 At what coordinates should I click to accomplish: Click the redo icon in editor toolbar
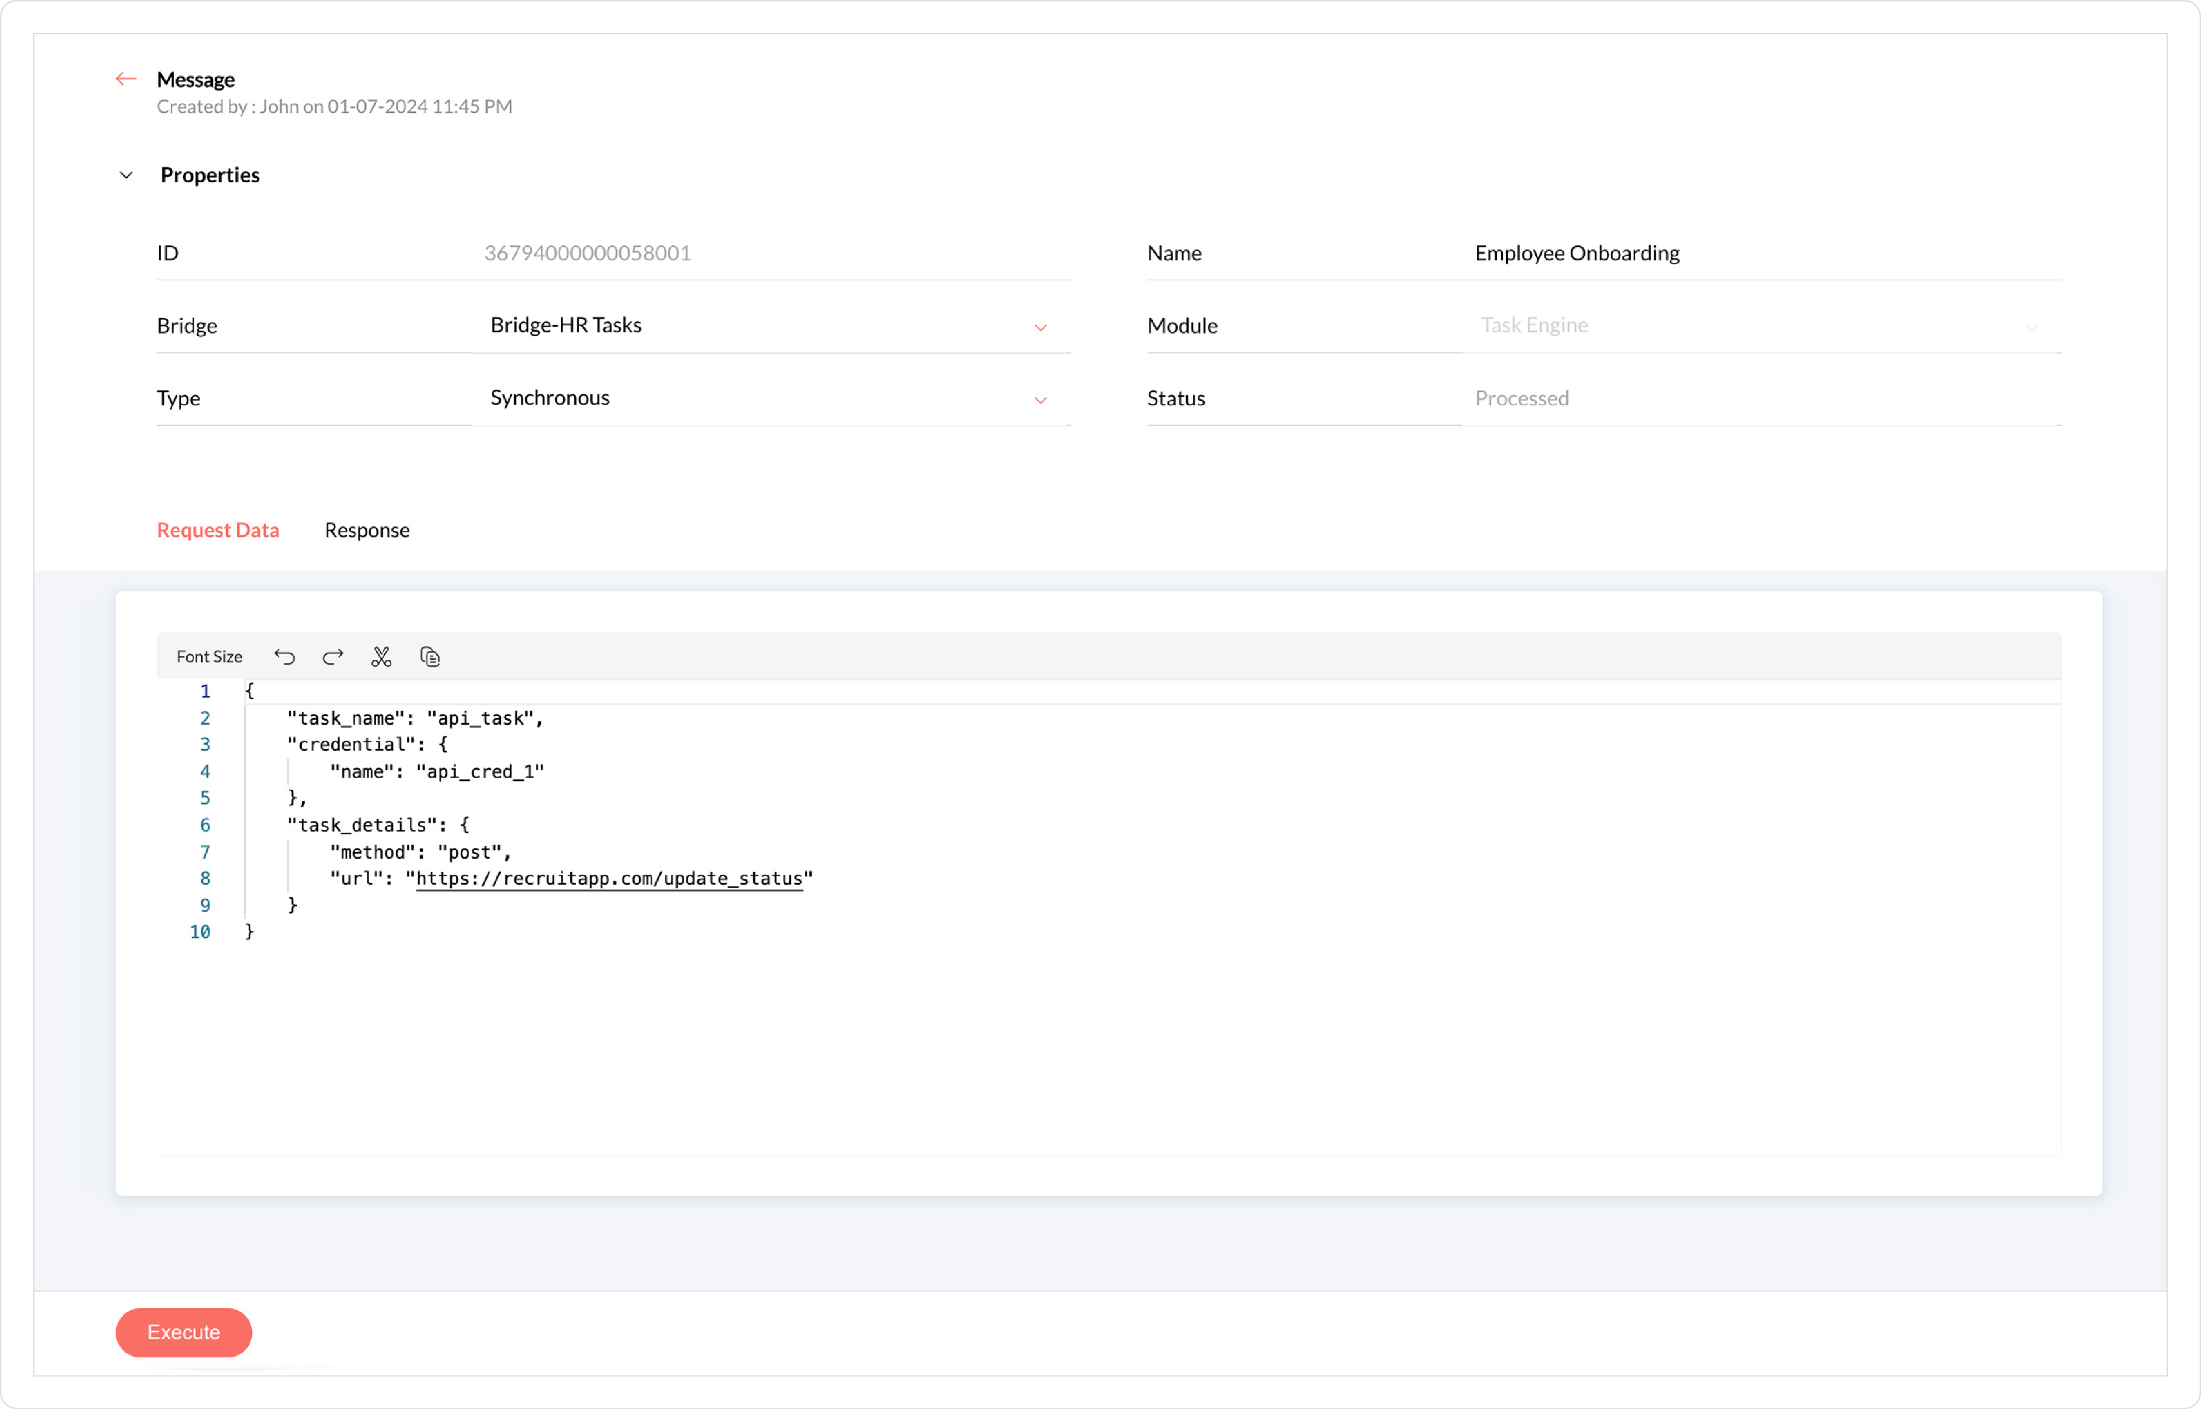coord(333,657)
